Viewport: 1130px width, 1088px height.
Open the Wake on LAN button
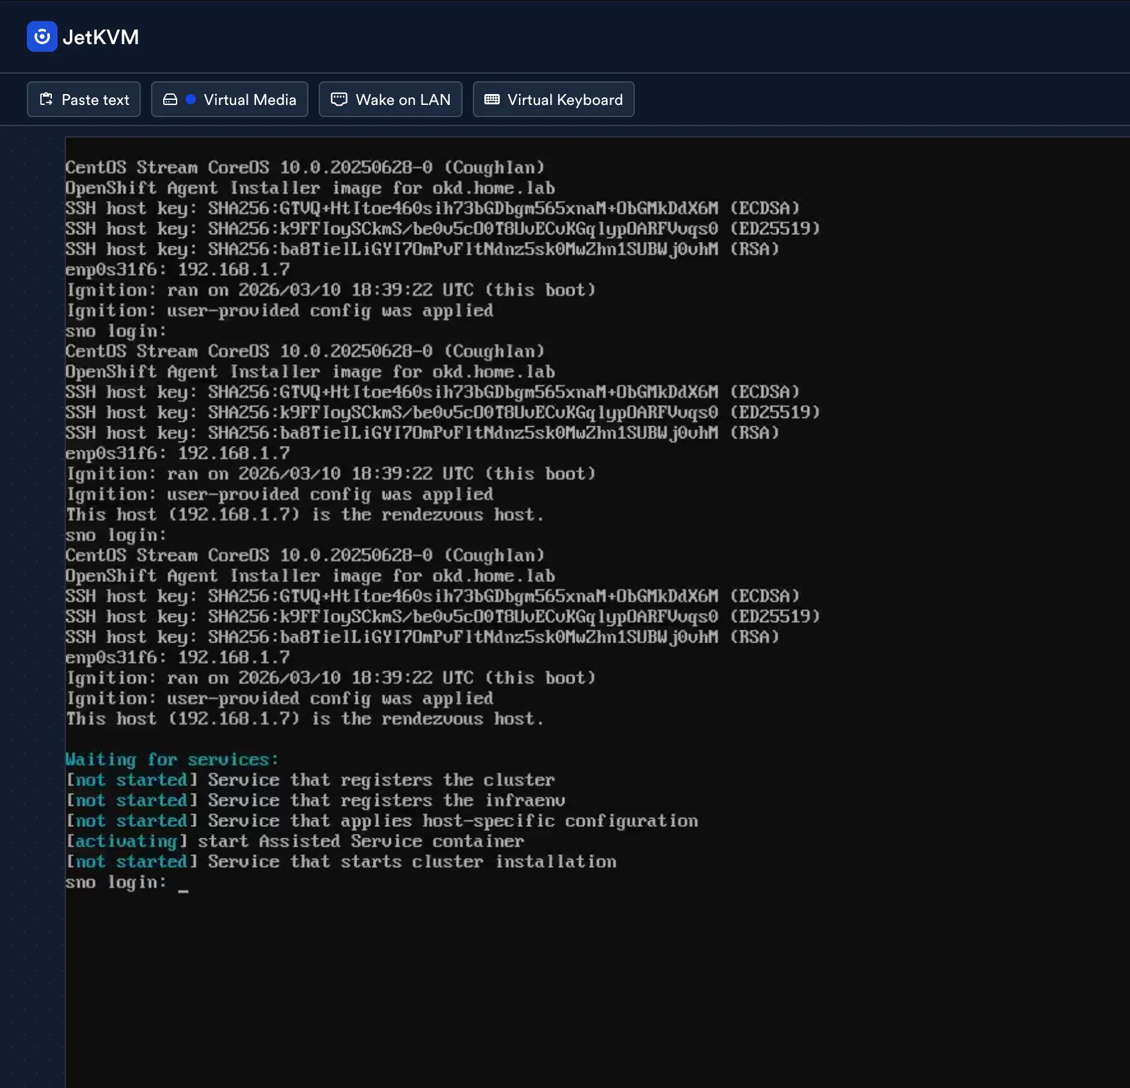click(x=390, y=99)
